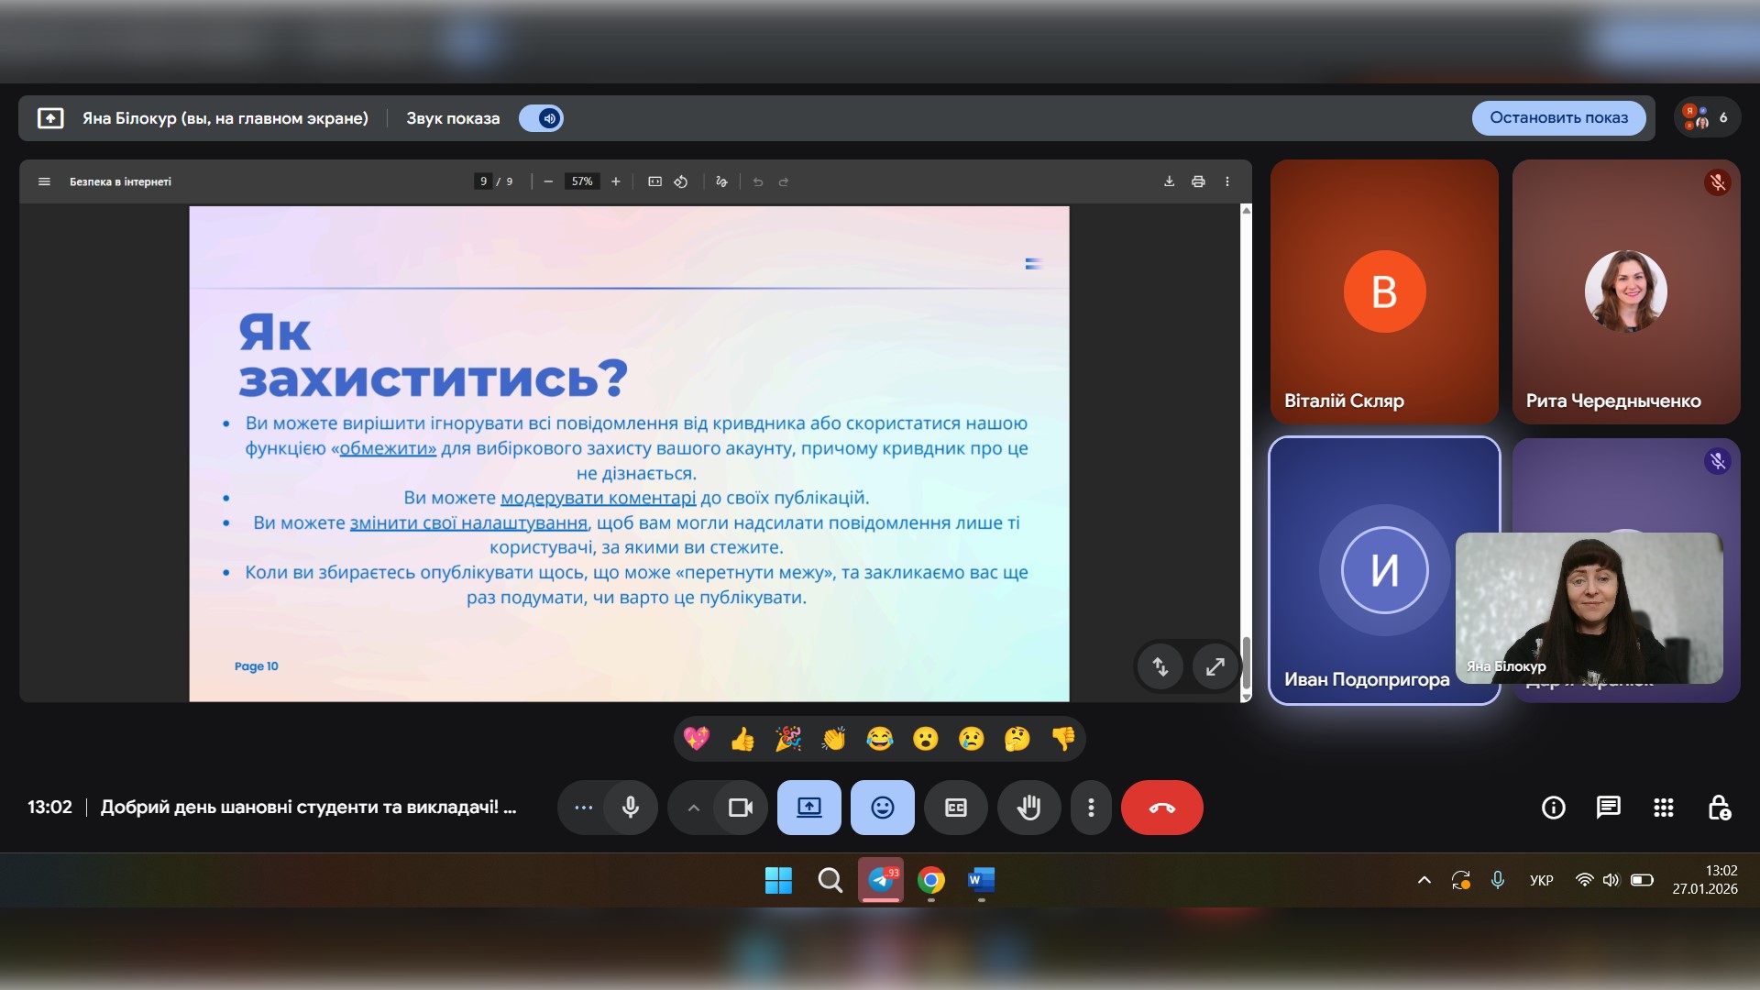Raise hand in the meeting
Image resolution: width=1760 pixels, height=990 pixels.
1028,808
